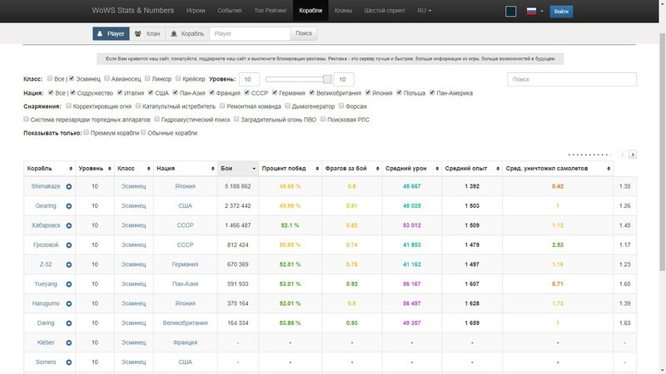
Task: Select the Player search tab
Action: (111, 33)
